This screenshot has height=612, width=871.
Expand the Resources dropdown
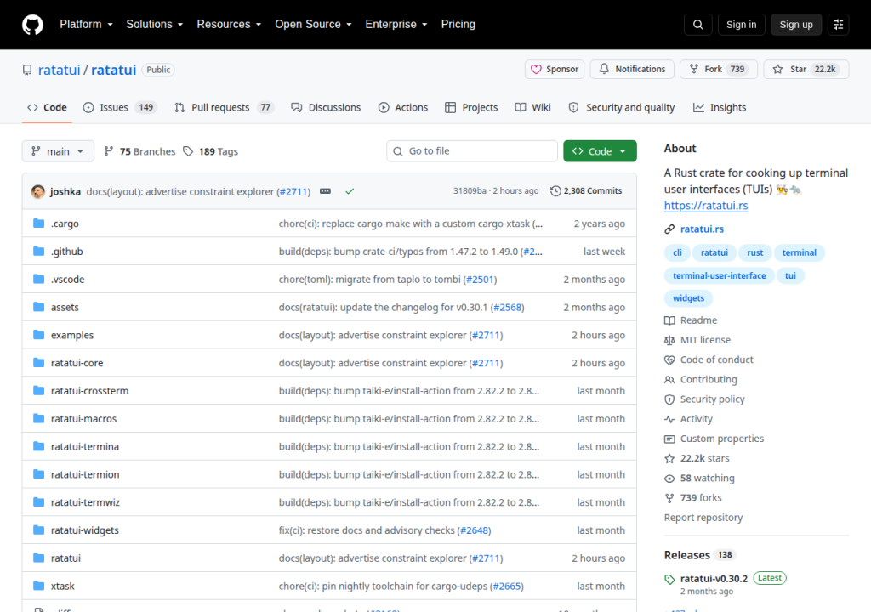point(229,25)
